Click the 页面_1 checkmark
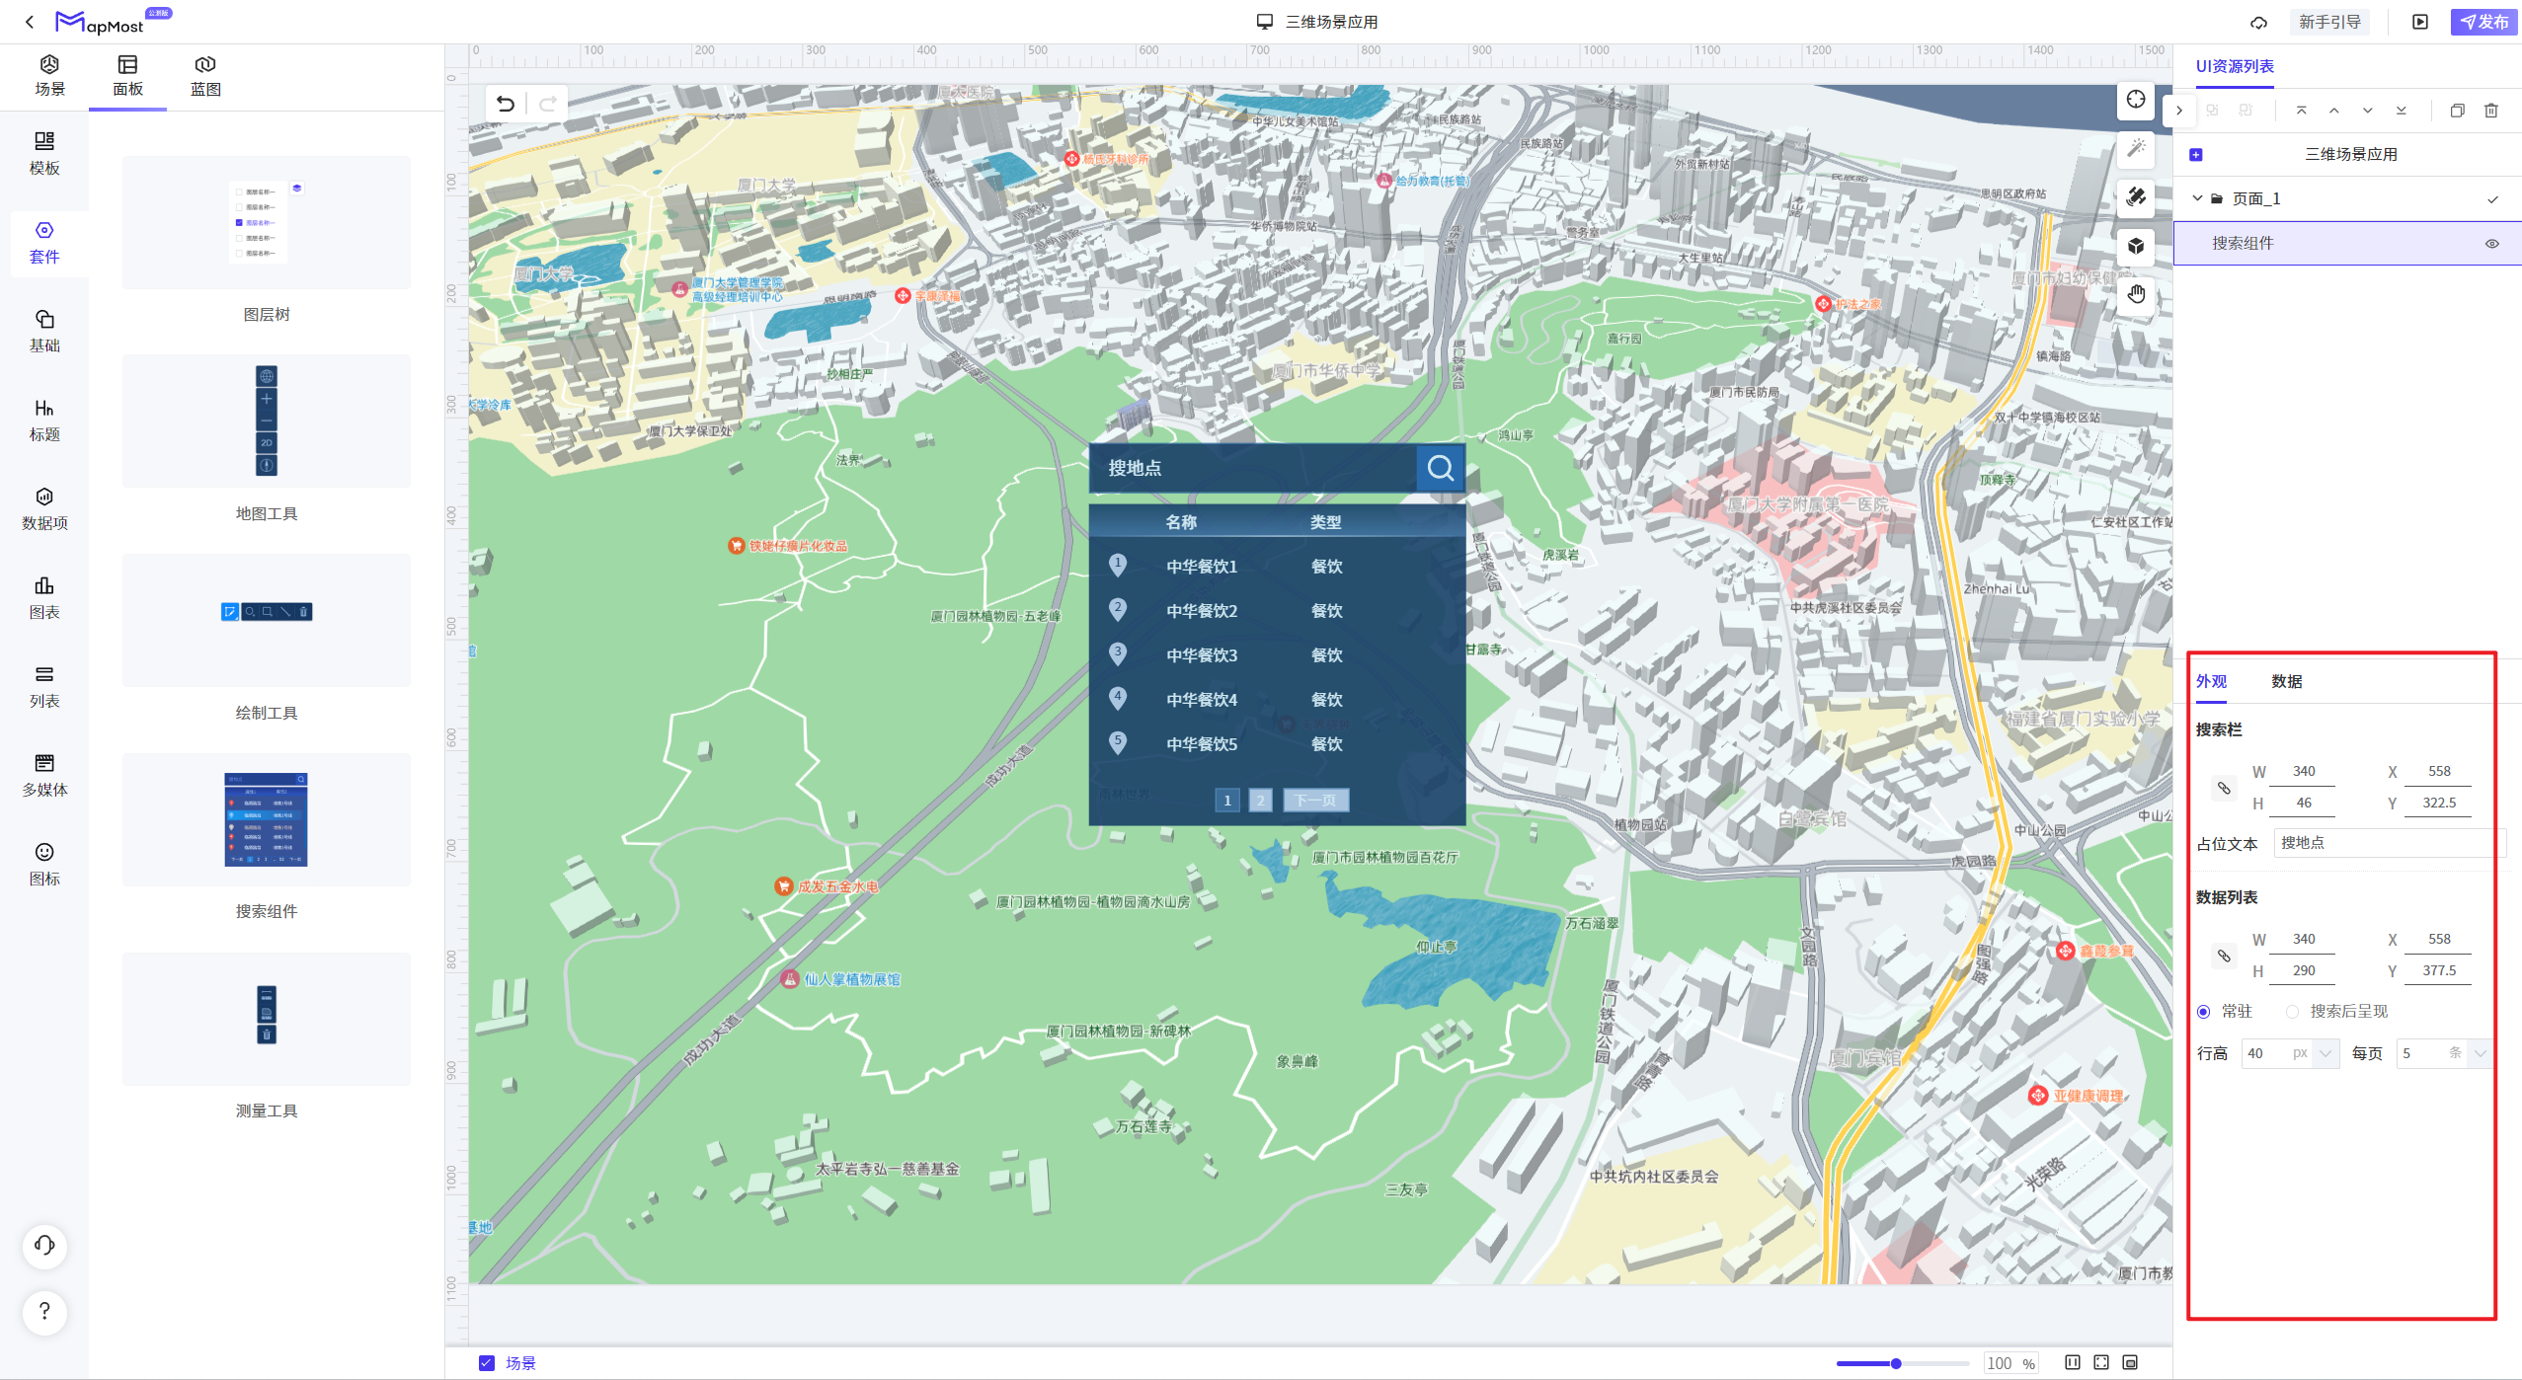 pyautogui.click(x=2492, y=199)
